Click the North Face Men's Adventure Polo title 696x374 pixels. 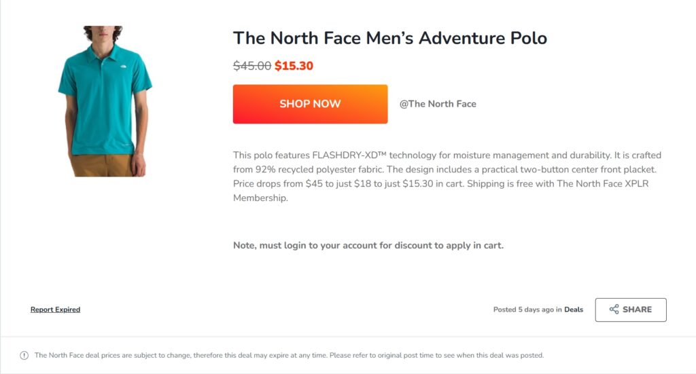click(389, 37)
